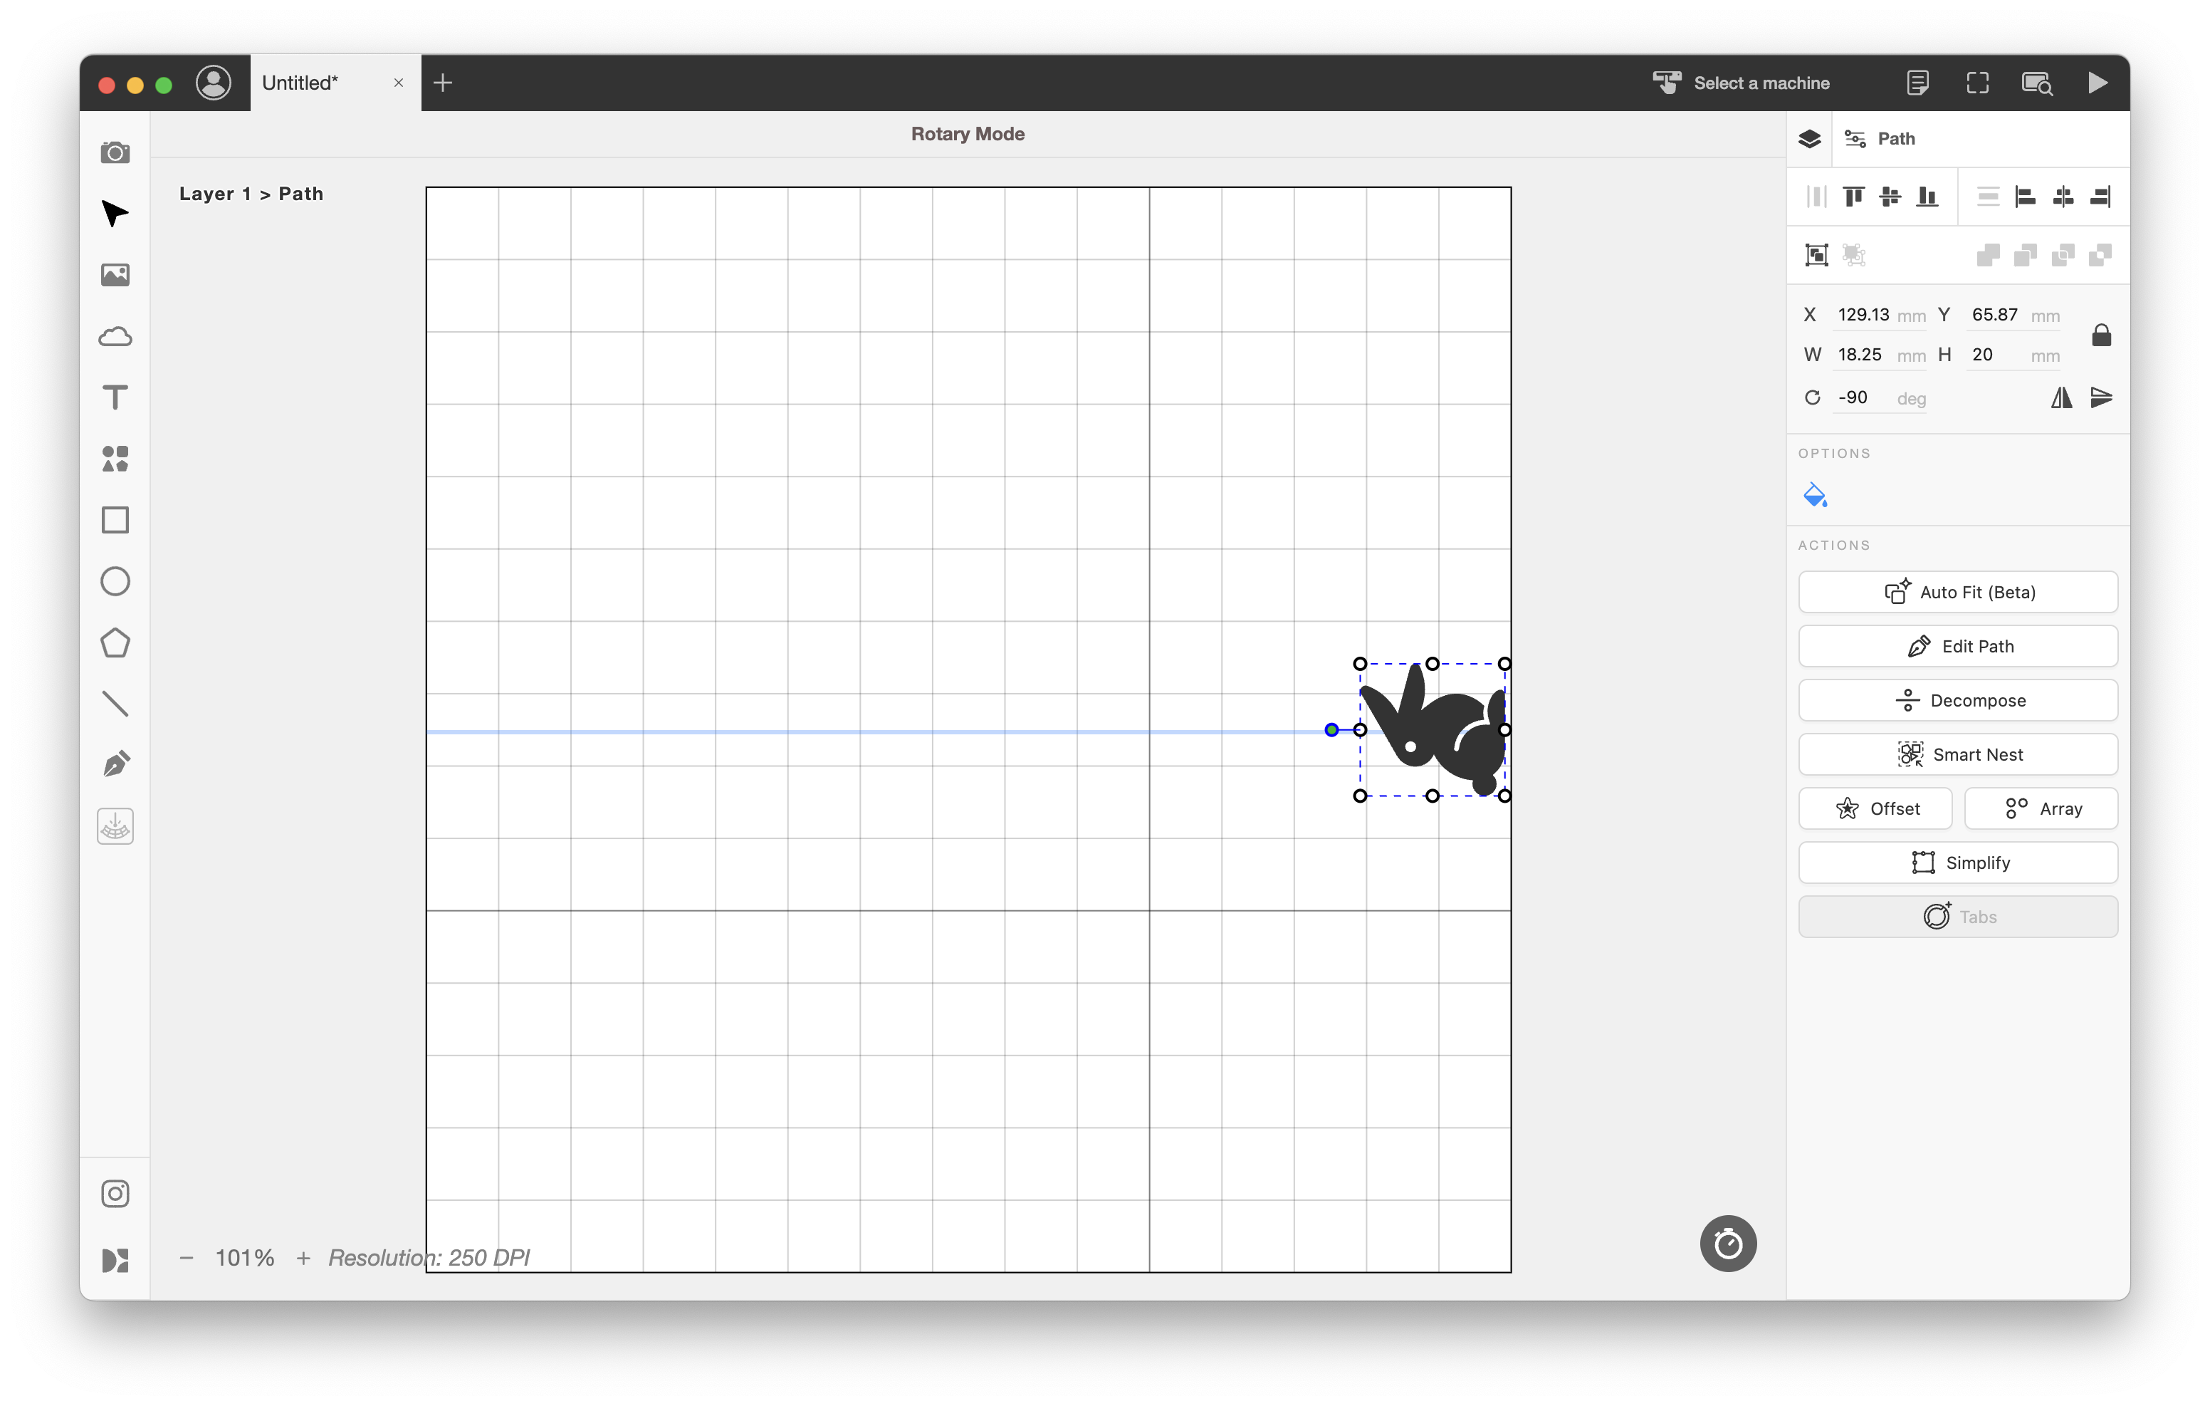This screenshot has width=2210, height=1406.
Task: Click the Offset button
Action: pyautogui.click(x=1875, y=809)
